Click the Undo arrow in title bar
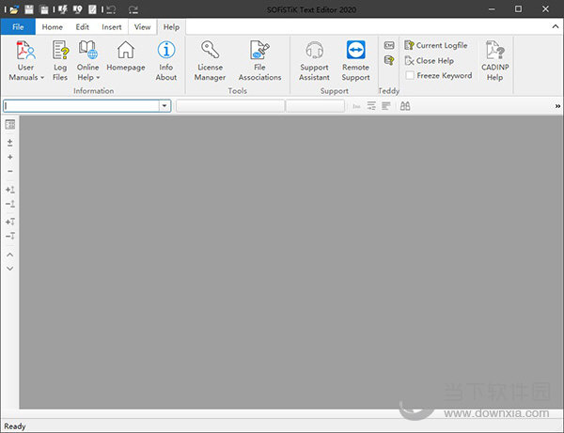The height and width of the screenshot is (433, 564). point(111,9)
